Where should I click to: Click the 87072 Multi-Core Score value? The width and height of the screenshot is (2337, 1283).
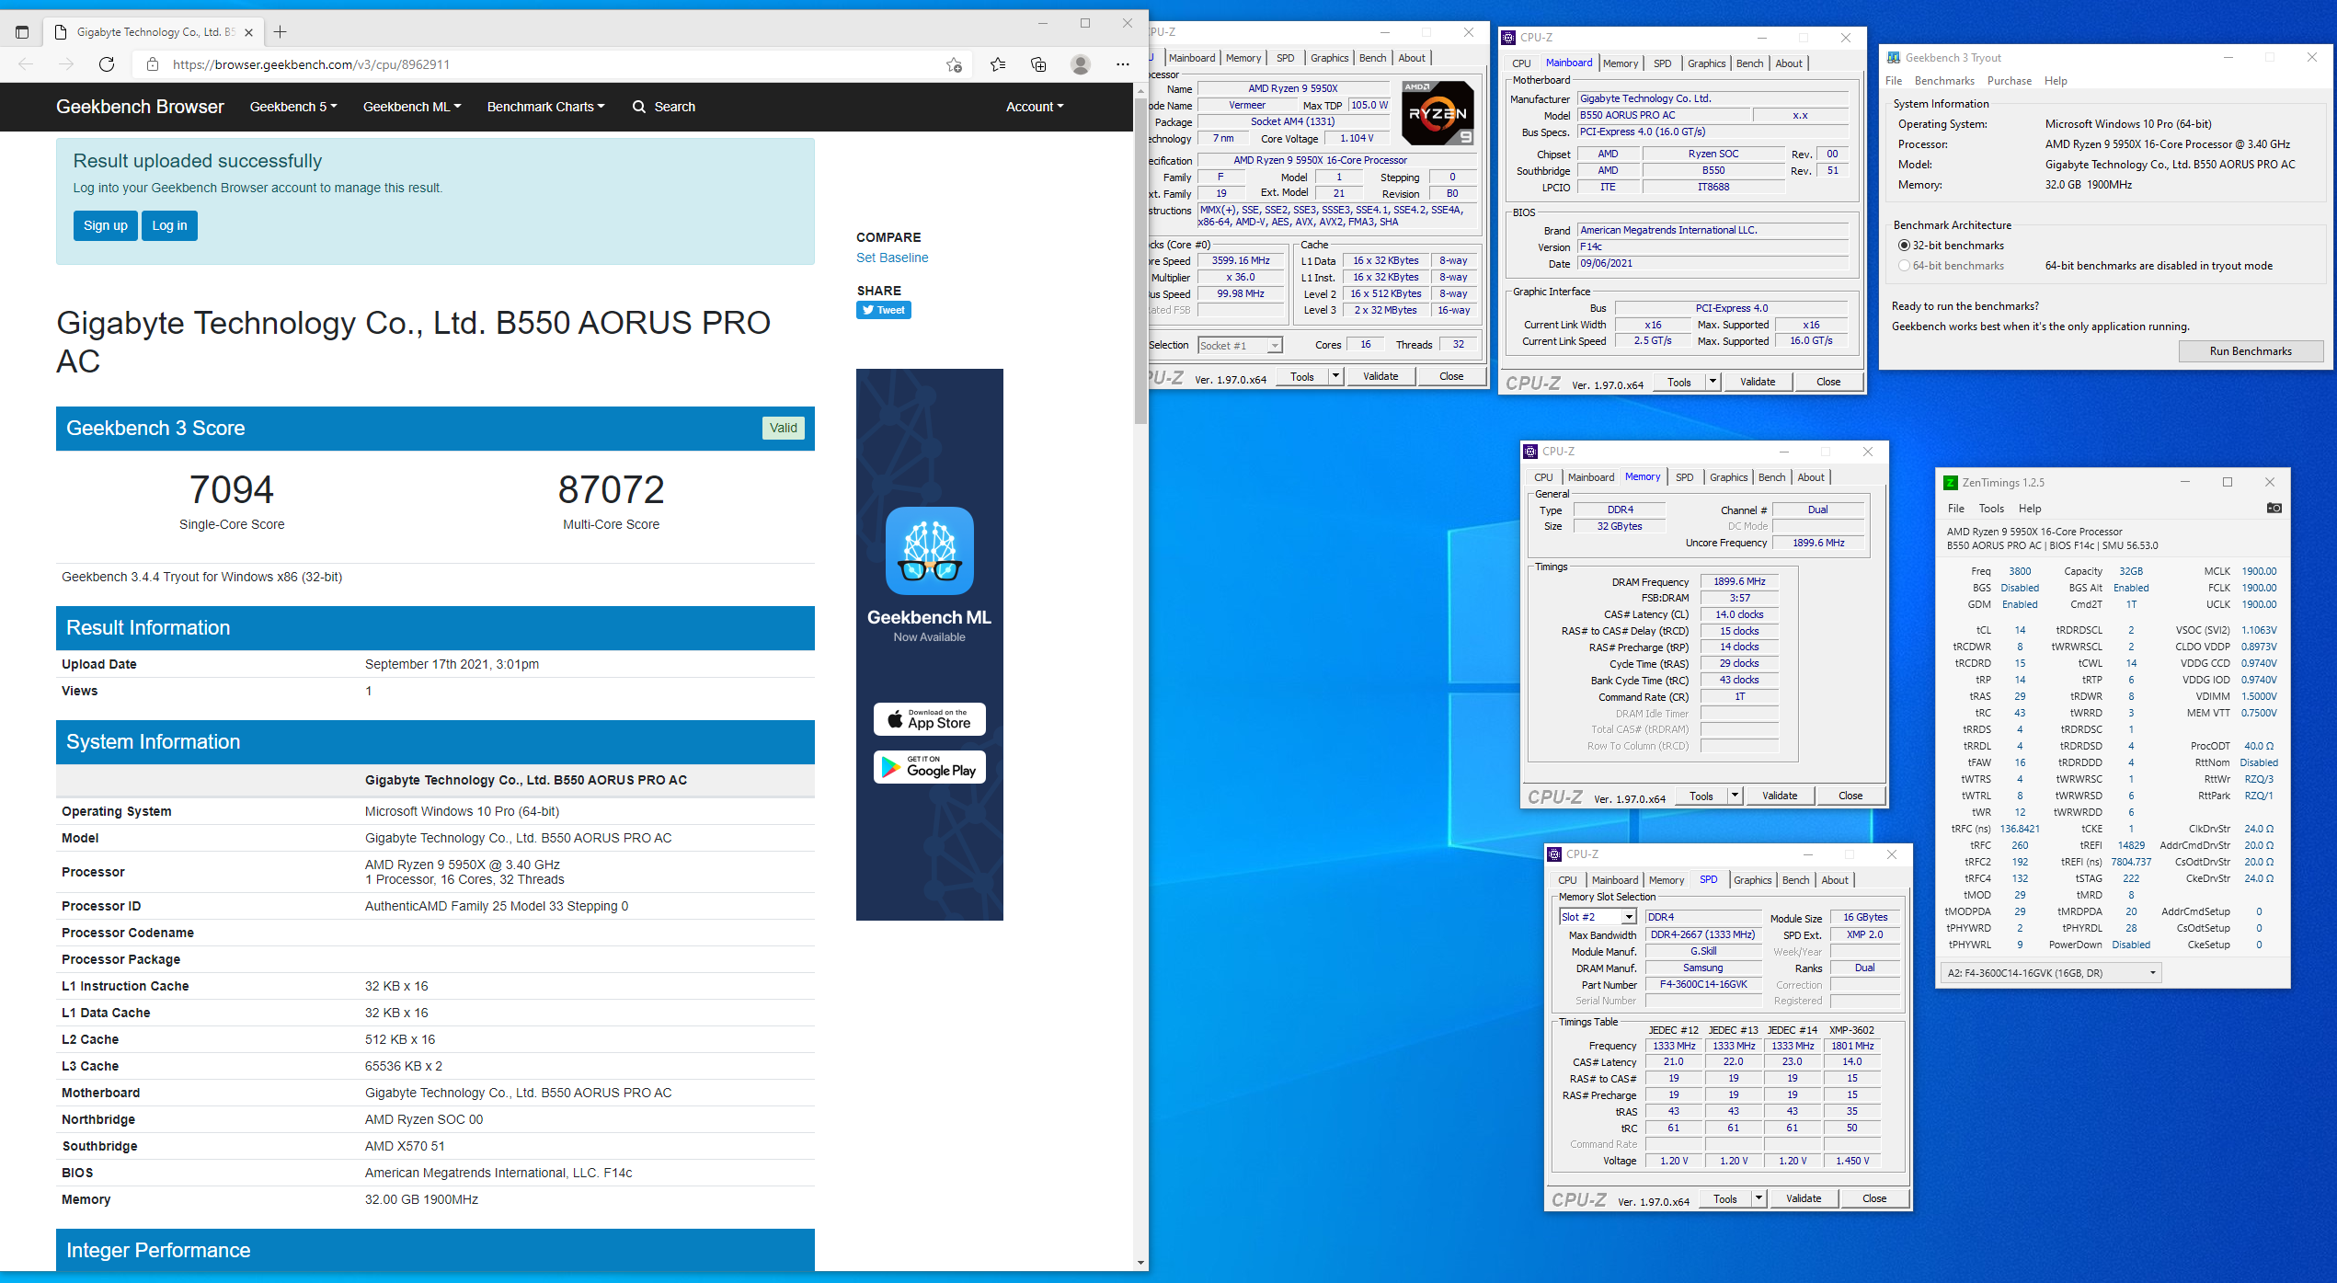[x=611, y=489]
